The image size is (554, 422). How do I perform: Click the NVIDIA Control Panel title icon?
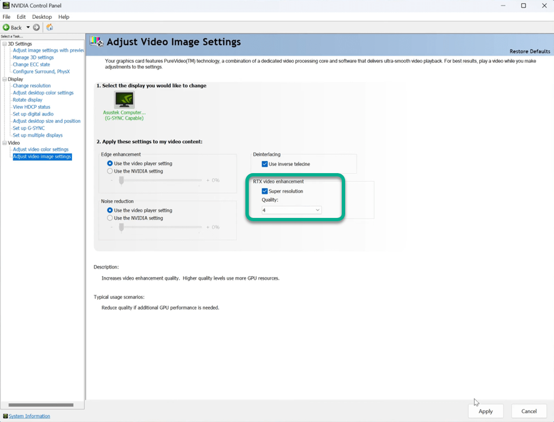tap(6, 6)
